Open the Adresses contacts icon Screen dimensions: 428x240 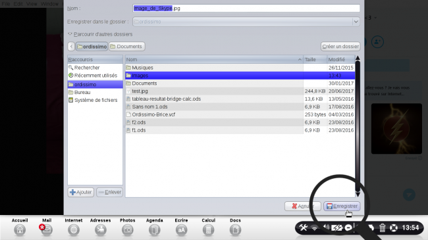coord(101,230)
